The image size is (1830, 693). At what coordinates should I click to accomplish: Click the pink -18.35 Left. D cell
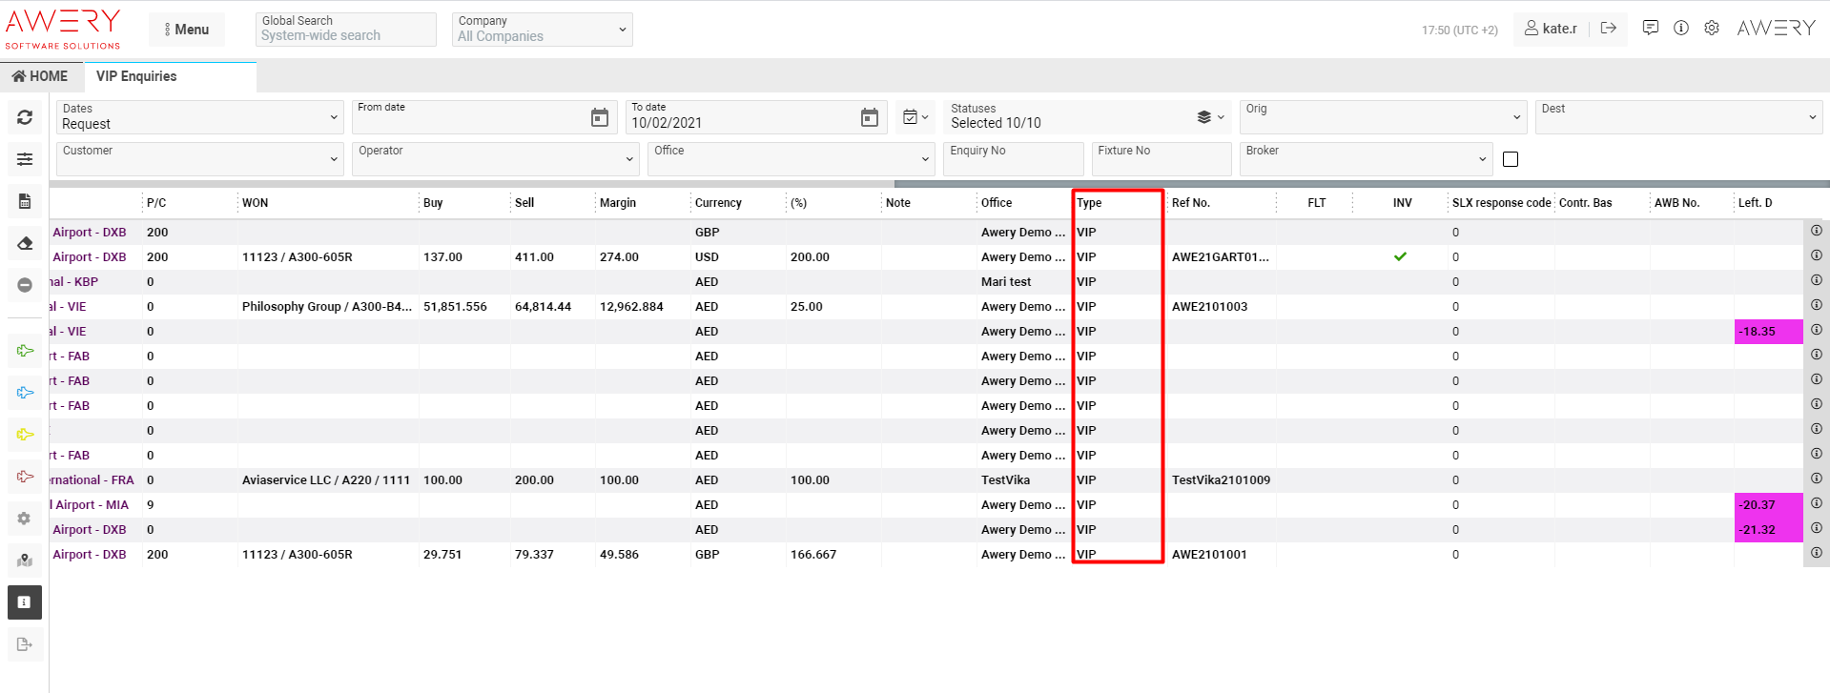point(1767,332)
